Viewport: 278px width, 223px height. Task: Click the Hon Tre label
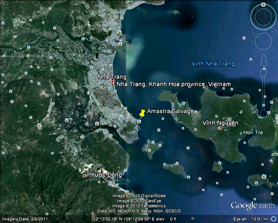pos(253,132)
